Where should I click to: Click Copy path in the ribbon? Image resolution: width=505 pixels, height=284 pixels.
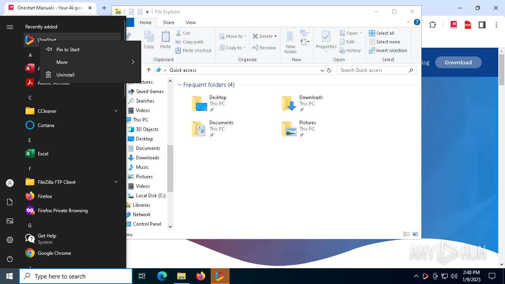click(189, 42)
